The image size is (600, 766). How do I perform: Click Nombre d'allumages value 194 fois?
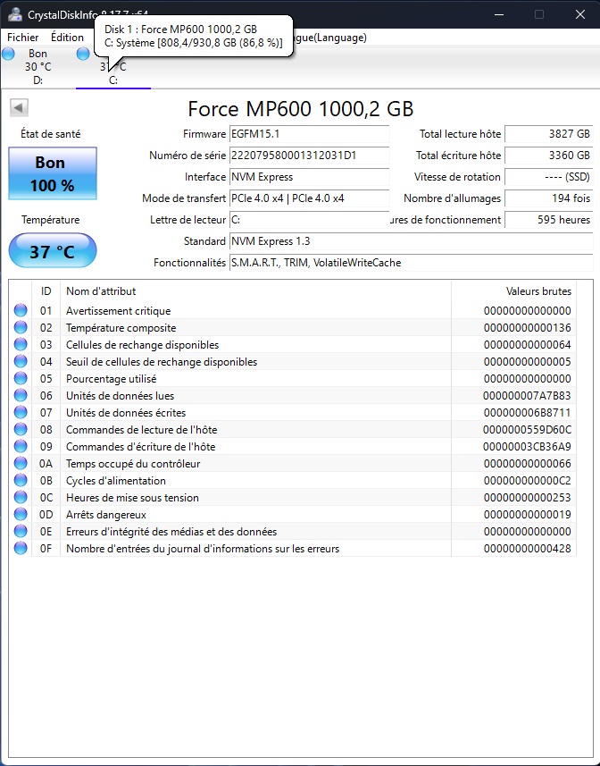coord(549,198)
